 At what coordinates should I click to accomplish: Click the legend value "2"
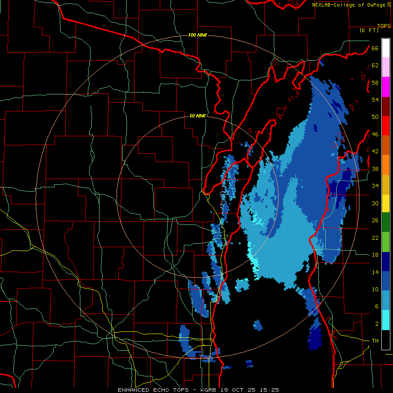tap(376, 324)
